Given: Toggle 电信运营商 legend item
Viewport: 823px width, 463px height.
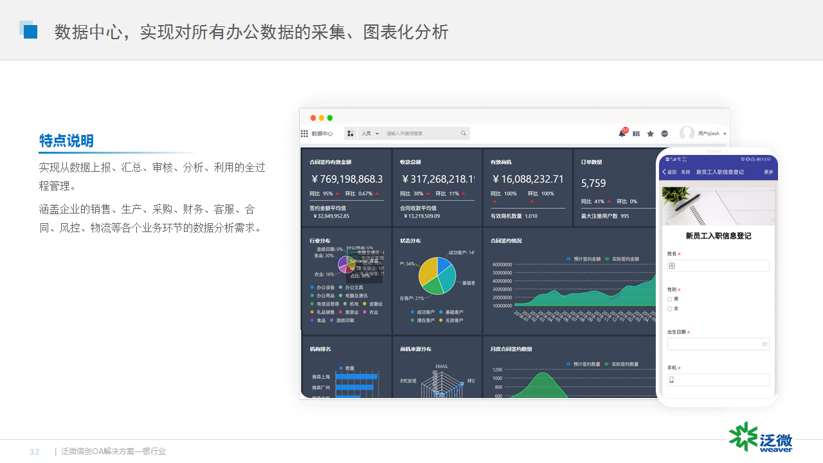Looking at the screenshot, I should coord(325,304).
